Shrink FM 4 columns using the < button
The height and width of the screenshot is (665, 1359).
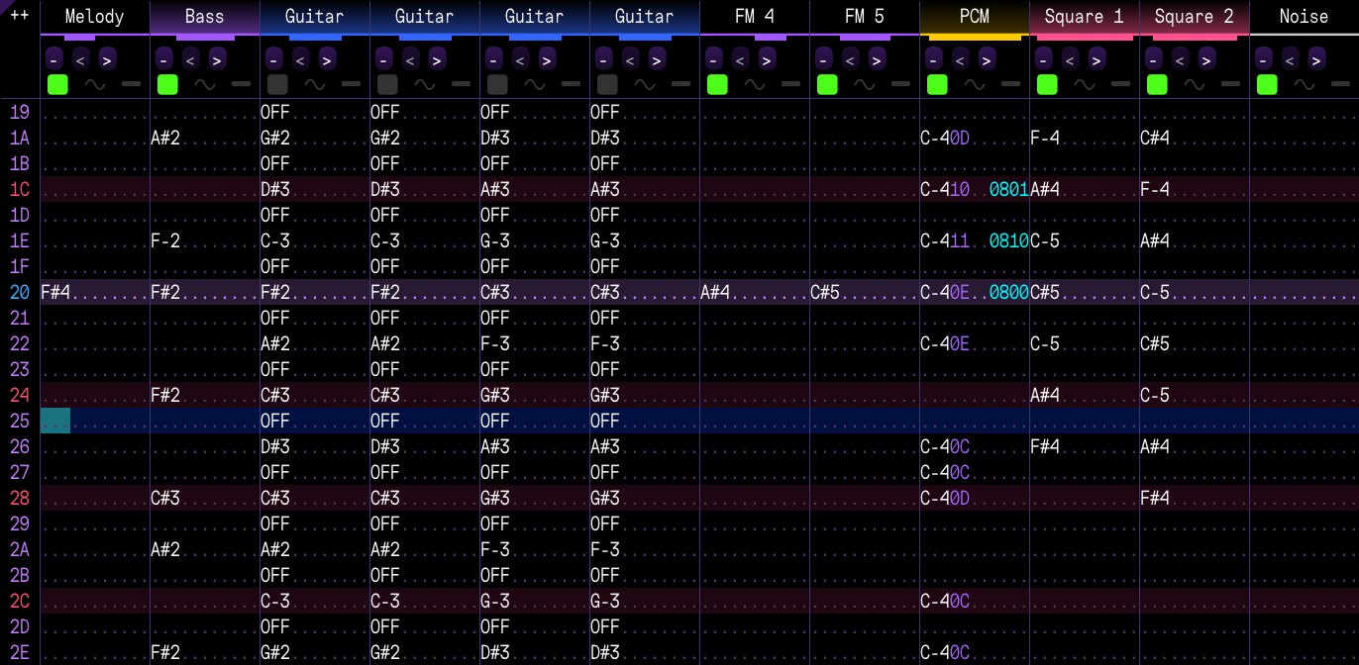[741, 59]
